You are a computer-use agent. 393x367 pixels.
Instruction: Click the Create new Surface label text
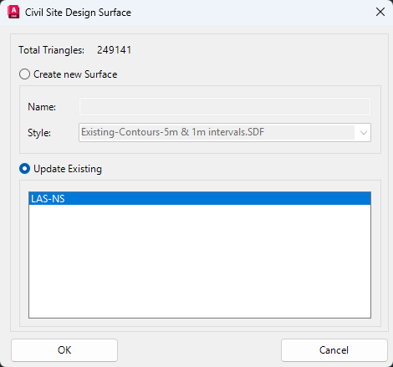pyautogui.click(x=75, y=74)
